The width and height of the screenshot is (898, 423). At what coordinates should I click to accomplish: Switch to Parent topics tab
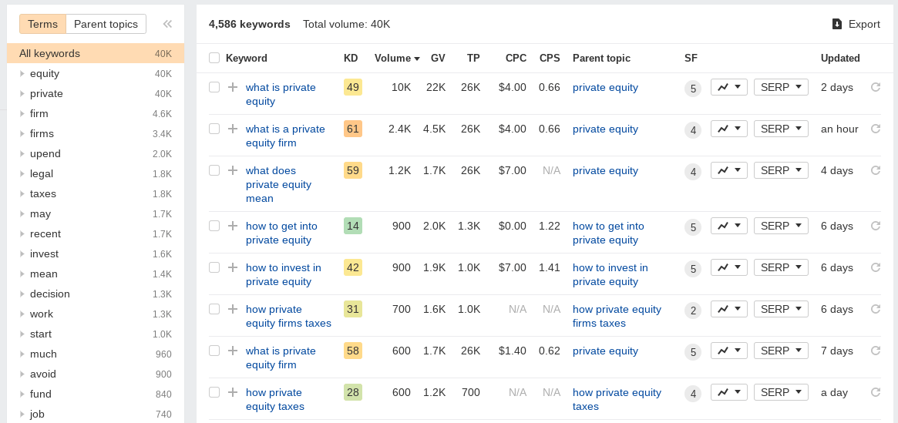[x=106, y=24]
